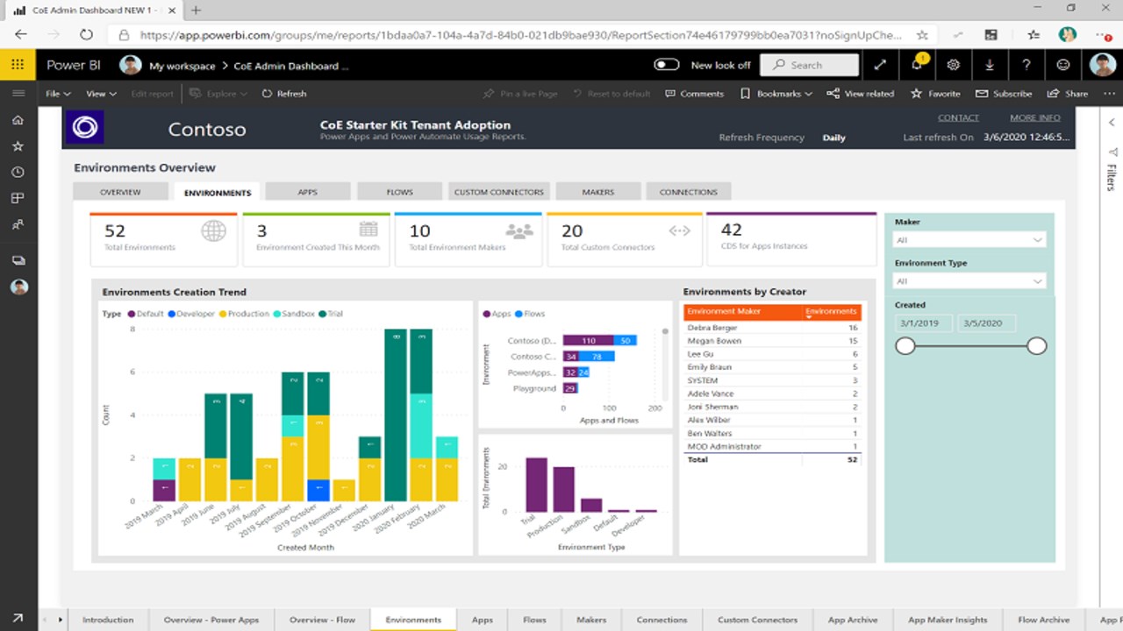This screenshot has width=1123, height=631.
Task: Click the Created start date field
Action: tap(923, 323)
